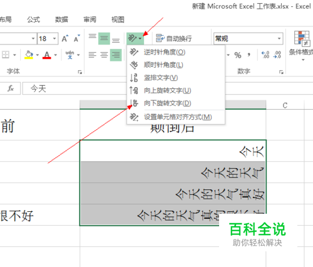Viewport: 313px width, 267px height.
Task: Decrease decimal places
Action: tap(277, 55)
